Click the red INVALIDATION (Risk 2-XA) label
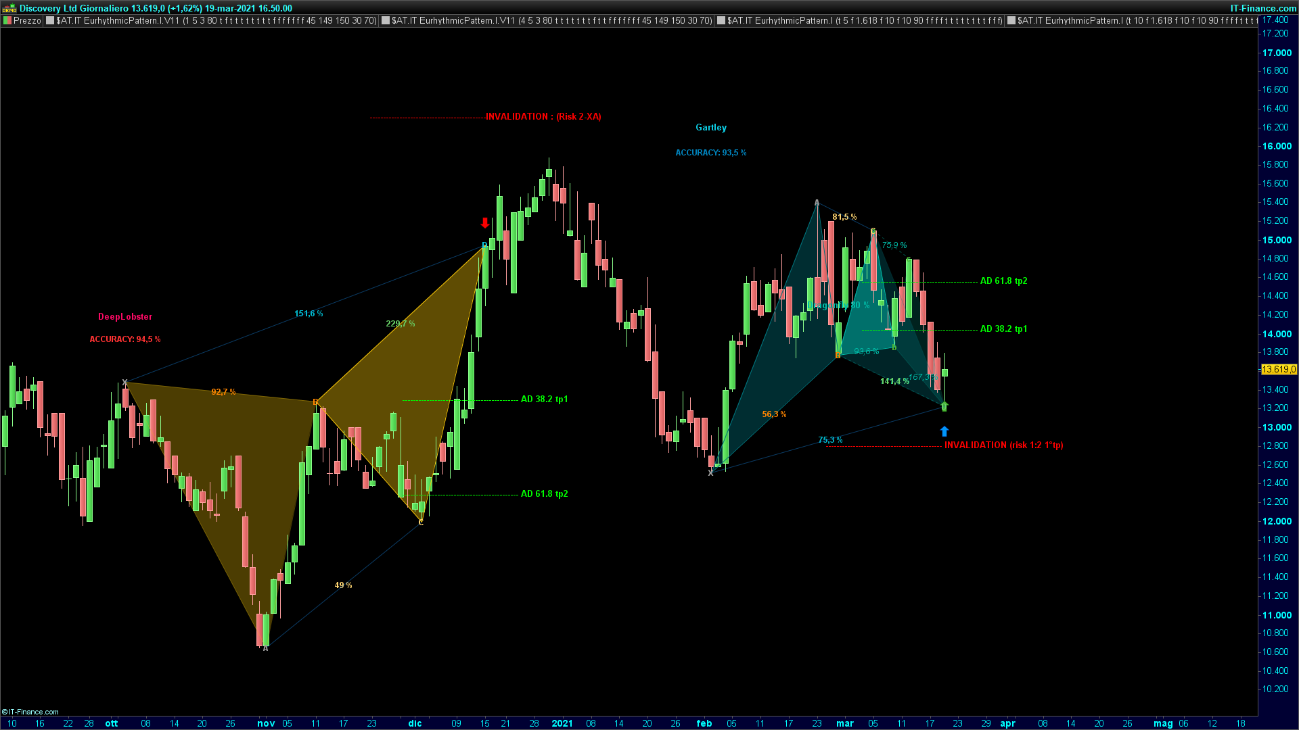The width and height of the screenshot is (1299, 730). (543, 116)
